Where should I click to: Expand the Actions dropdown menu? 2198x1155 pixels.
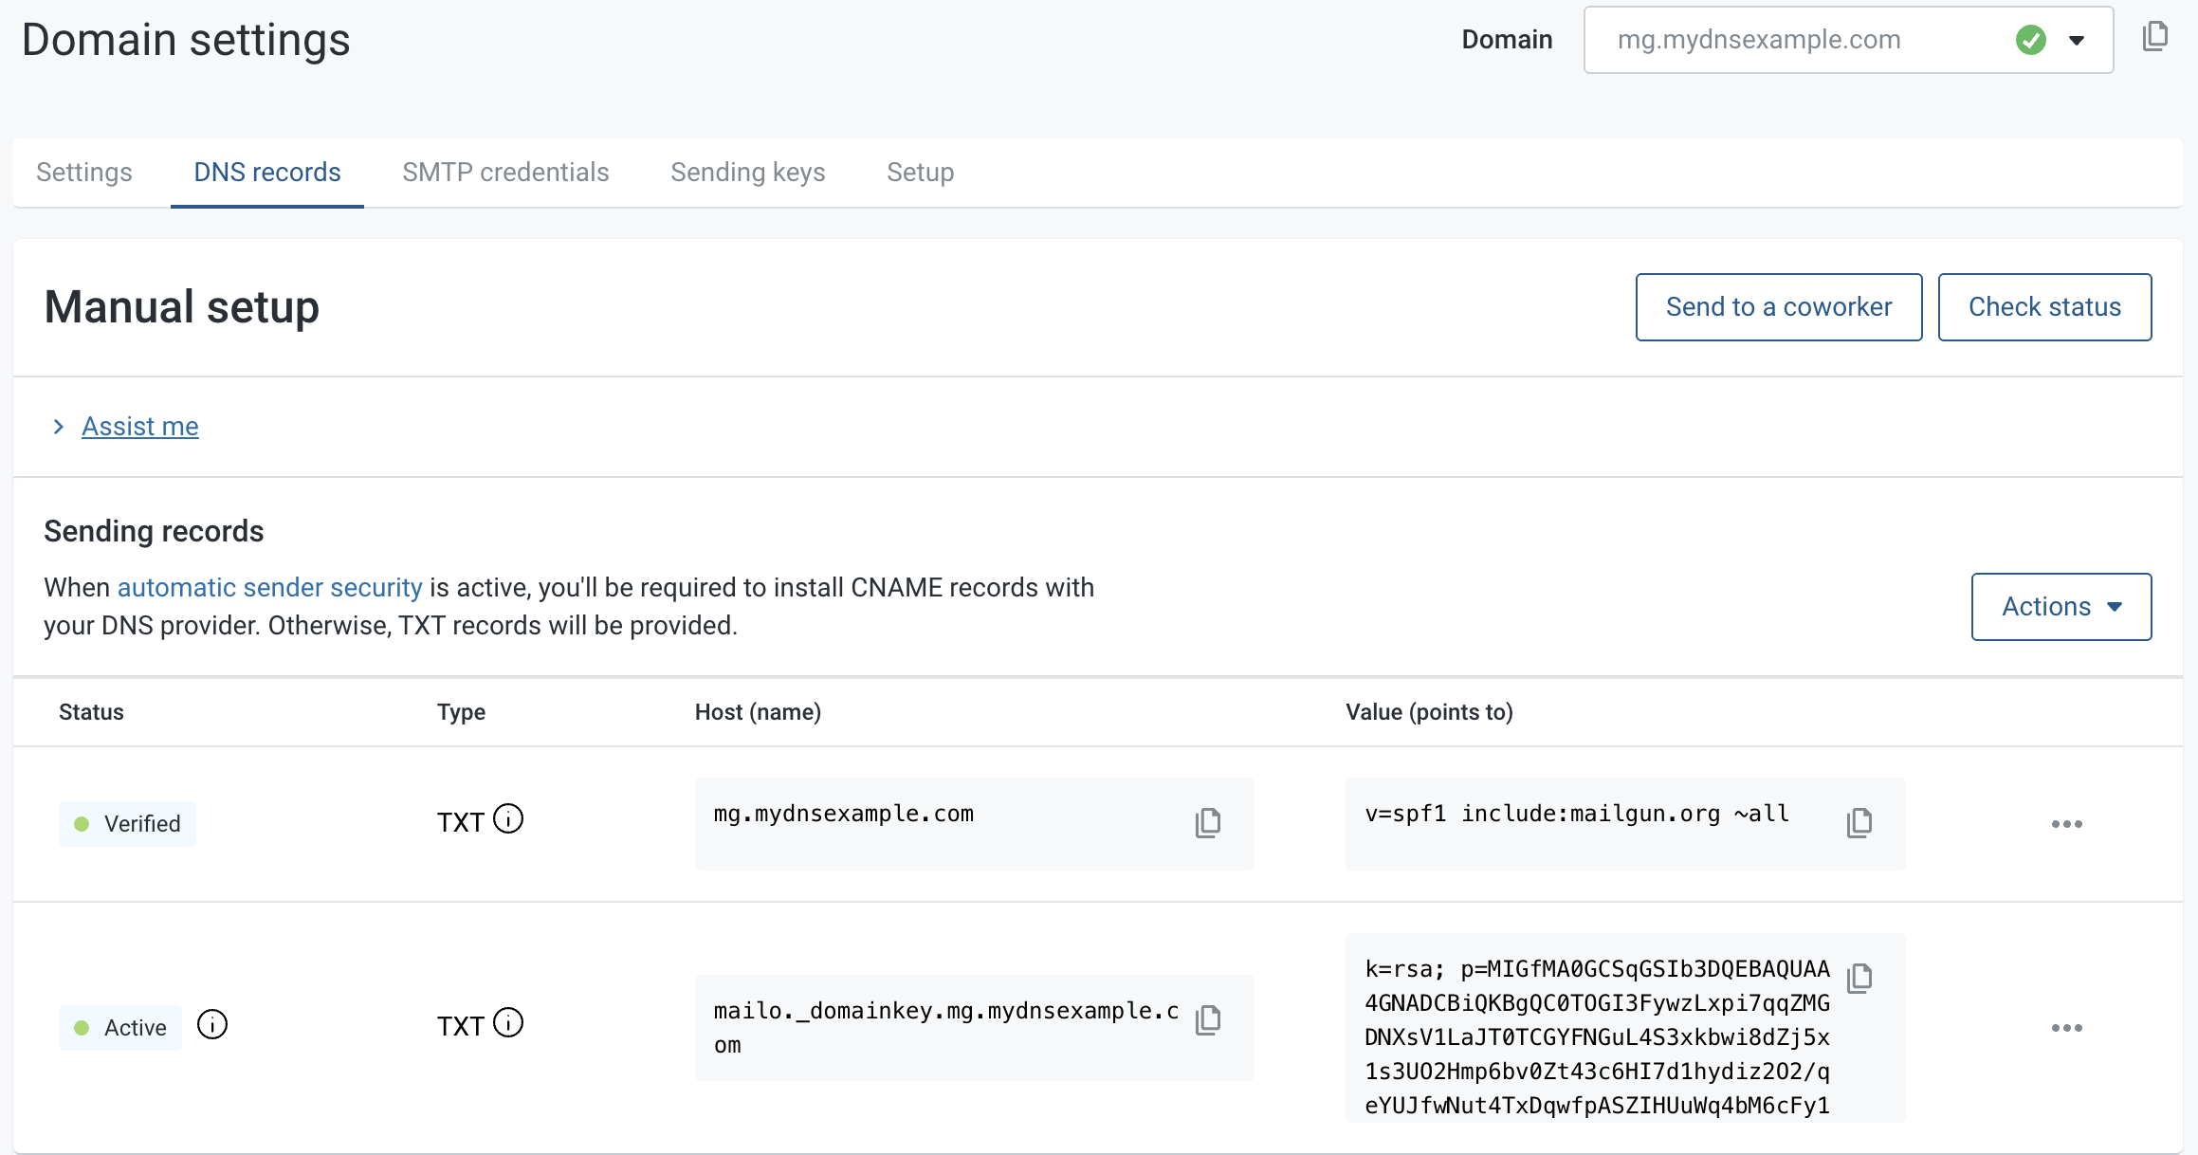coord(2061,607)
